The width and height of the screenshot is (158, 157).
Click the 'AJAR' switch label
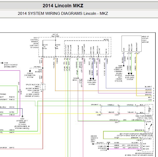(149, 122)
